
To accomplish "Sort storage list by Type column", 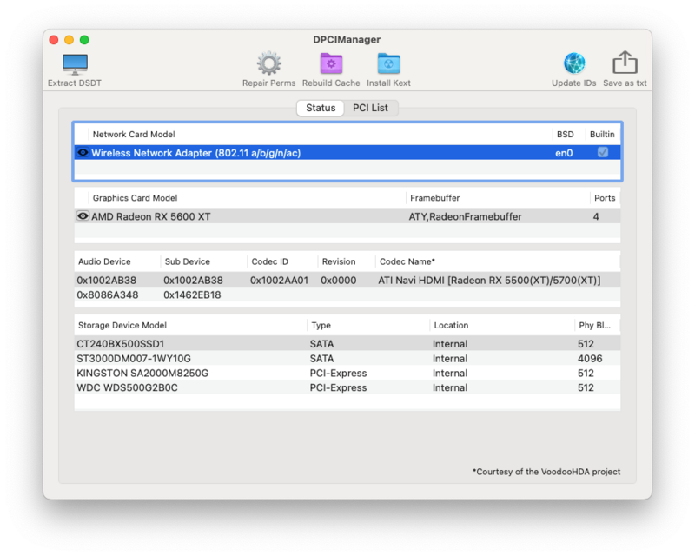I will click(321, 326).
